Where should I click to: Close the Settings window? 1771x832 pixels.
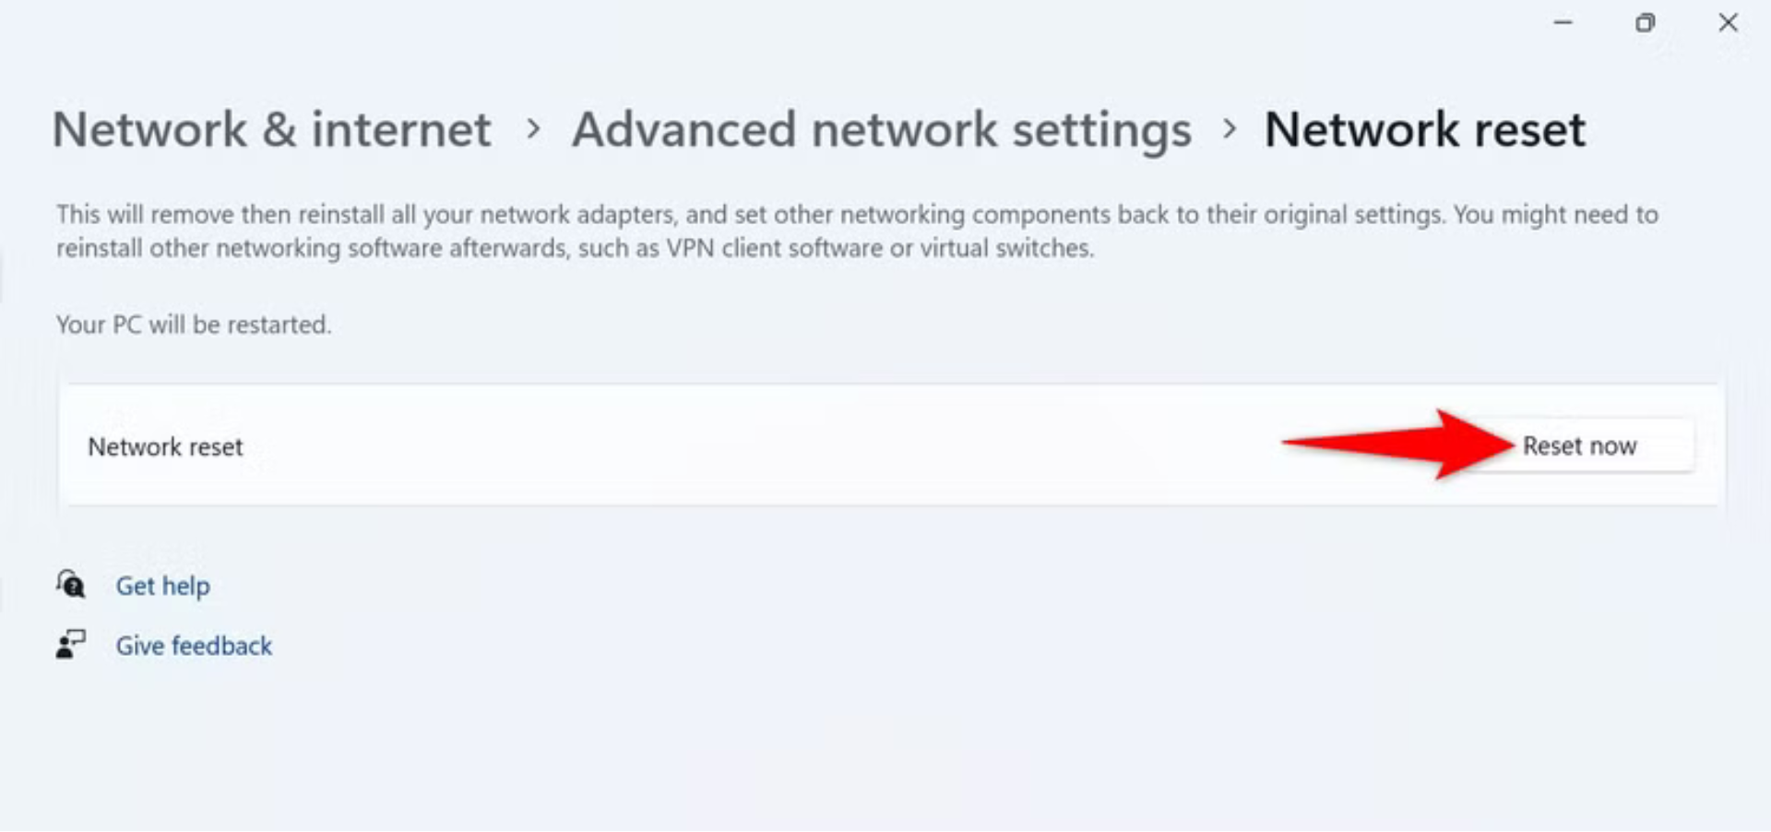click(1728, 22)
